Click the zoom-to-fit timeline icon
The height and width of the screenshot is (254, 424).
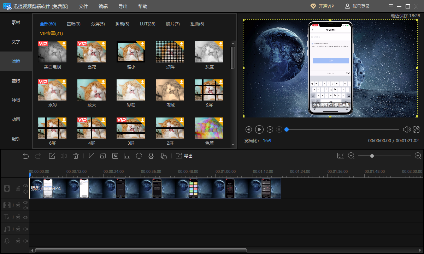coord(341,156)
